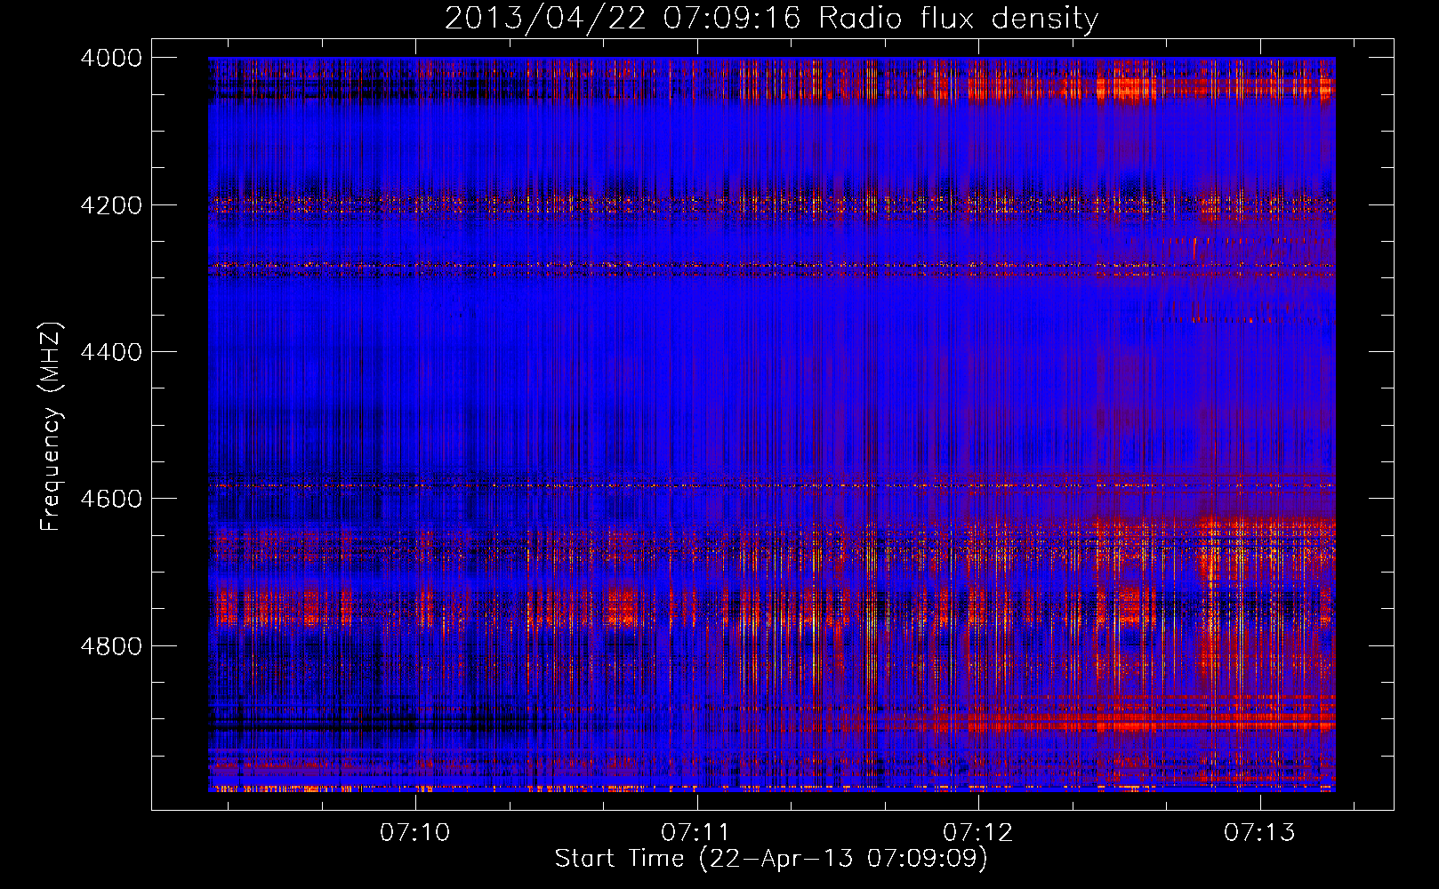The width and height of the screenshot is (1439, 889).
Task: Click the 07:10 time axis label
Action: 415,833
